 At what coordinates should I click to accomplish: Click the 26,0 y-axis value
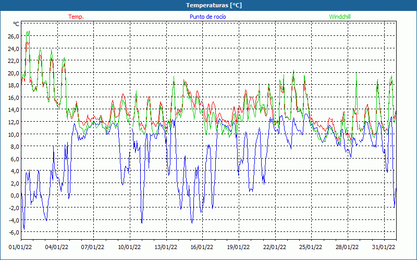click(14, 36)
